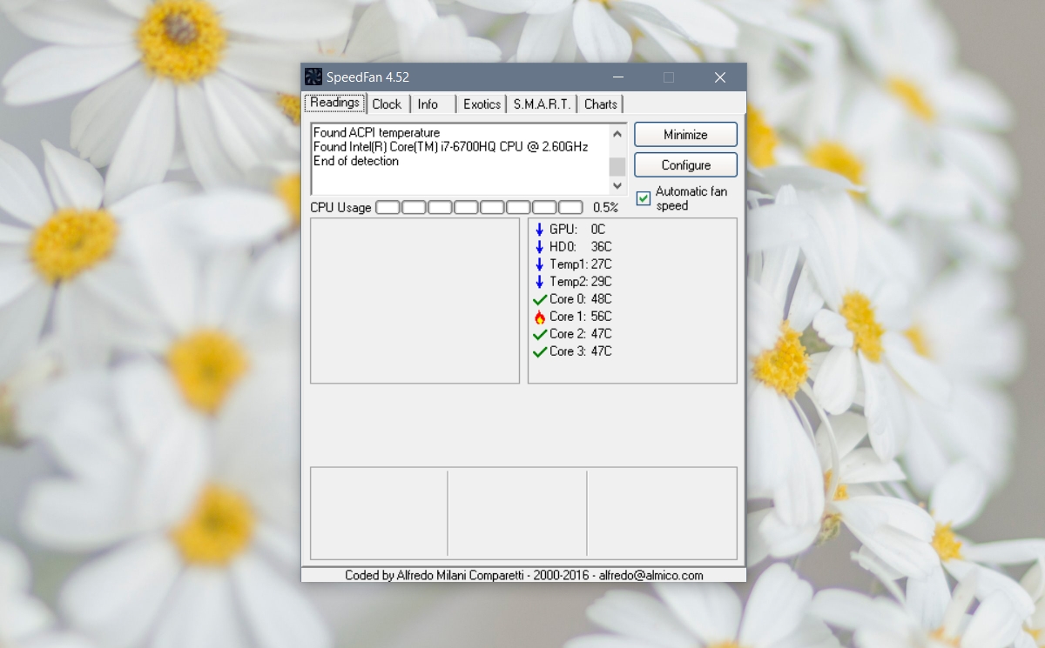This screenshot has width=1045, height=648.
Task: Click the alfredo@almico.com email in the footer
Action: [651, 574]
